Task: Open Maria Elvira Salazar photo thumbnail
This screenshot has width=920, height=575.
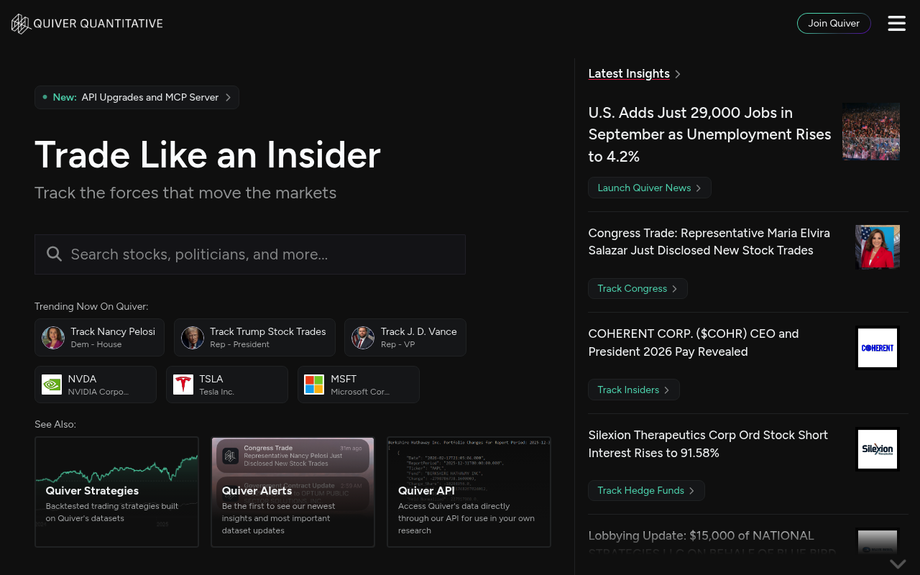Action: [878, 247]
